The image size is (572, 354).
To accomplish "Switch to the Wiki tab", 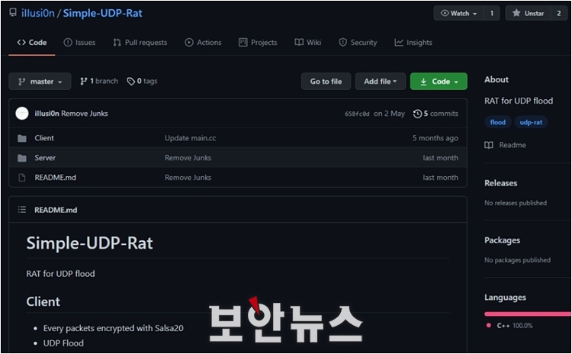I will click(308, 42).
